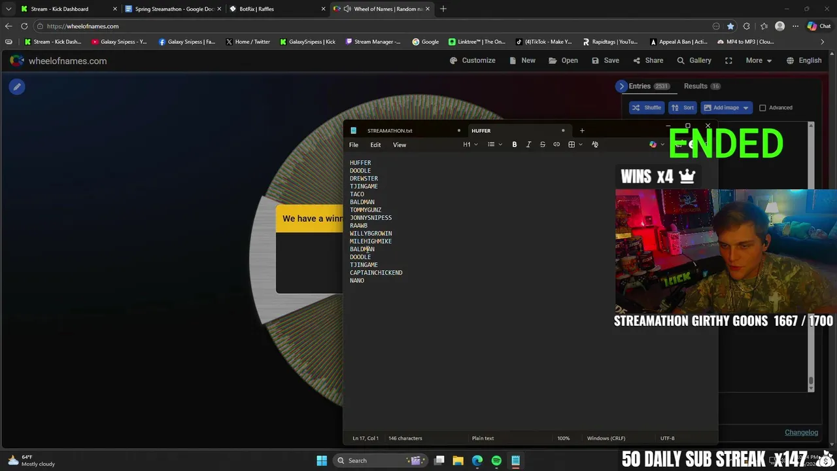The width and height of the screenshot is (837, 471).
Task: Open Notepad View menu
Action: [x=400, y=145]
